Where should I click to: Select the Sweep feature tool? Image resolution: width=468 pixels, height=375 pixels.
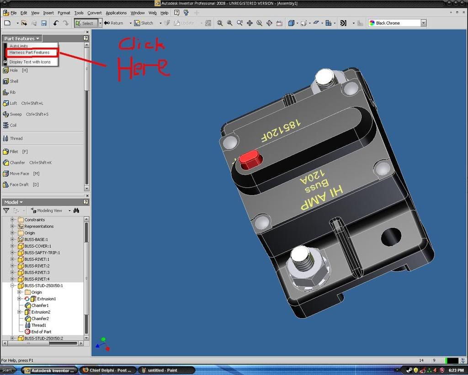[26, 114]
